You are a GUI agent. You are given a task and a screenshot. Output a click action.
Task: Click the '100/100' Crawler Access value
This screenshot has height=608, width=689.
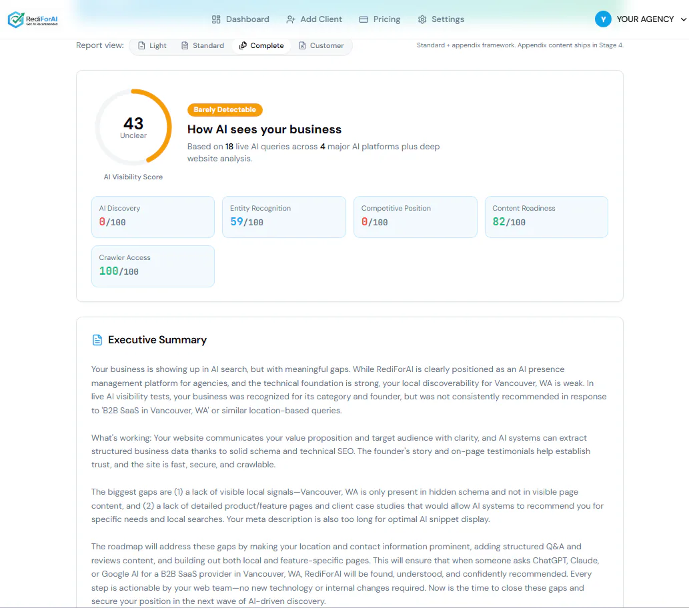(x=119, y=271)
